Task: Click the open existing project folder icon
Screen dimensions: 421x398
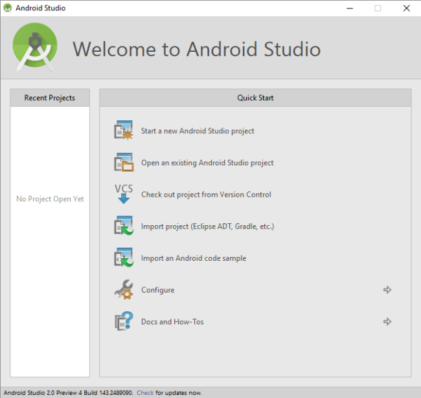Action: click(x=124, y=162)
